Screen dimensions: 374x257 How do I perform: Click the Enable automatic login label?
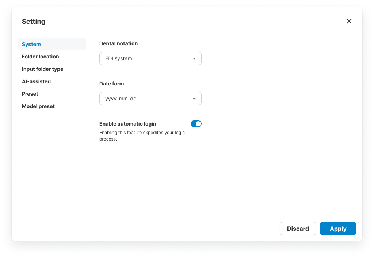127,124
